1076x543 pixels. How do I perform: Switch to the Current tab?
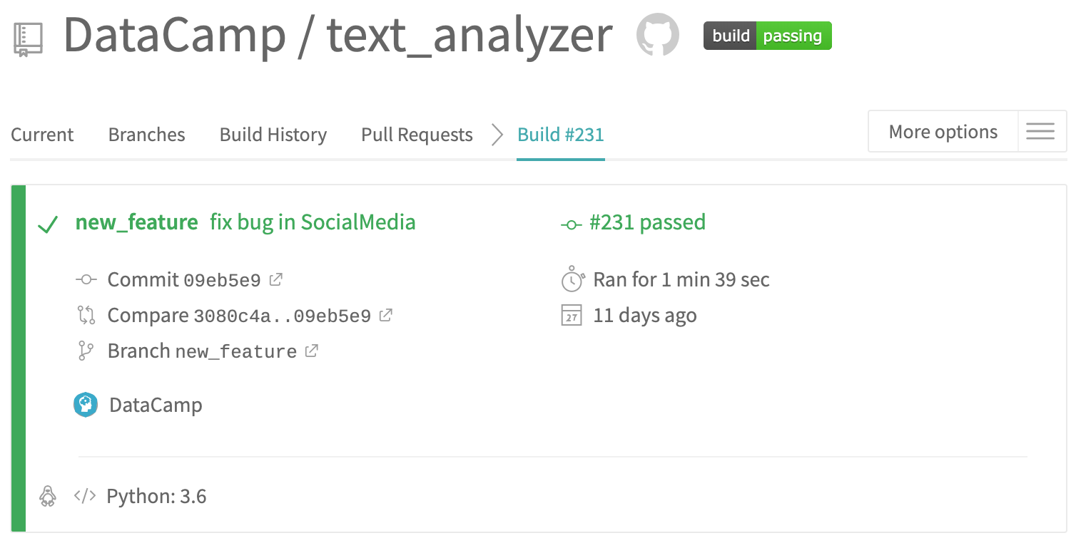tap(42, 135)
